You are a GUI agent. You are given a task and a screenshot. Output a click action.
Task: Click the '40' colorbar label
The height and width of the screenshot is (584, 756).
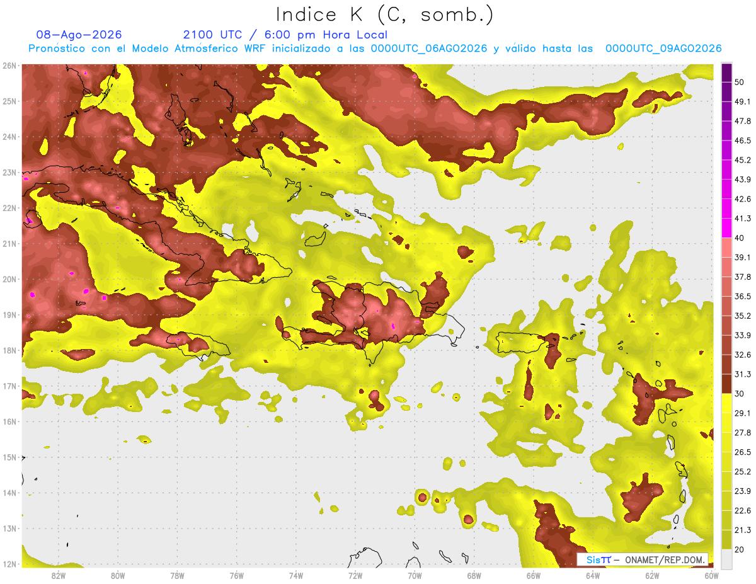click(x=740, y=238)
